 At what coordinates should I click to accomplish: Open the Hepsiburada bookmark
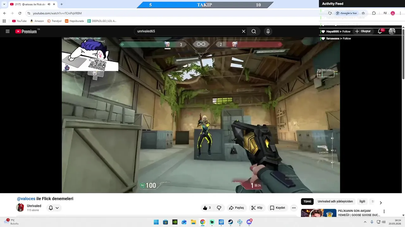pyautogui.click(x=74, y=21)
